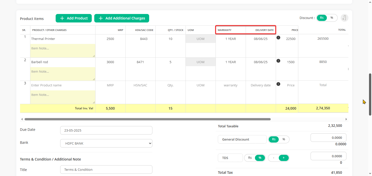The image size is (372, 176).
Task: Click horizontal scrollbar under product table
Action: [x=147, y=119]
